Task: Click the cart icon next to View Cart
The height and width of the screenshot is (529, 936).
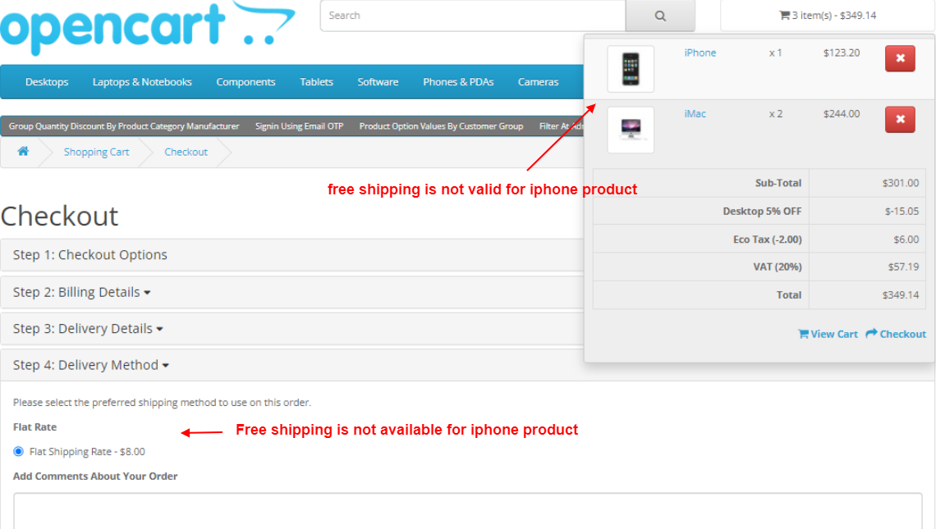Action: click(x=804, y=334)
